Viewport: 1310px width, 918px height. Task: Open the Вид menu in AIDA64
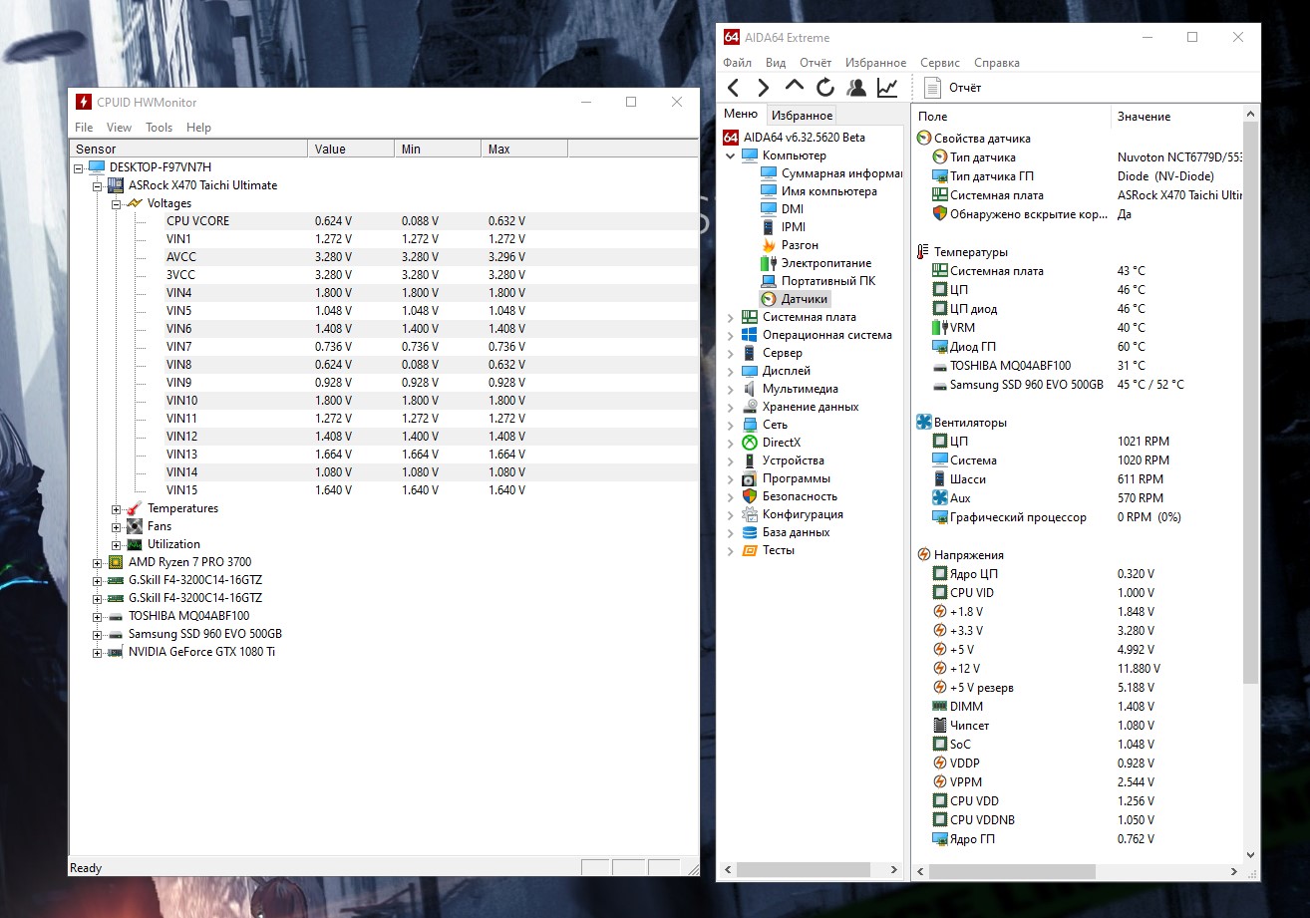click(776, 63)
